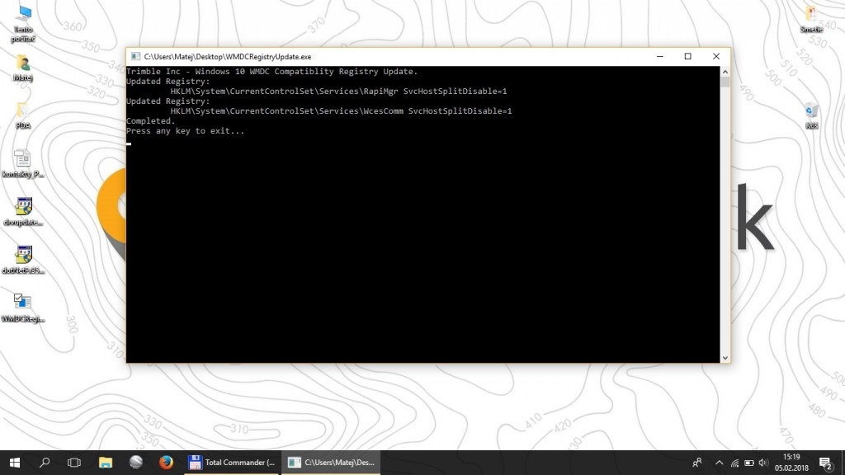Open console window system menu icon
Image resolution: width=845 pixels, height=475 pixels.
pyautogui.click(x=135, y=57)
